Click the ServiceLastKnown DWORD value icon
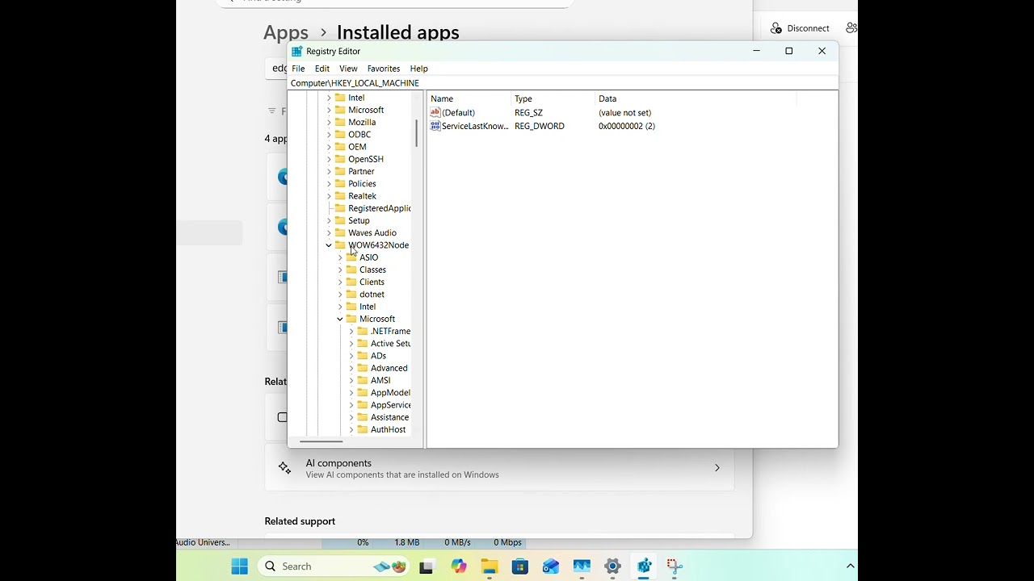This screenshot has height=581, width=1034. 435,126
